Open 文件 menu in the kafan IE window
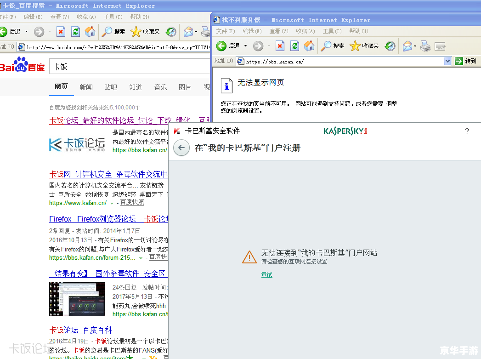 tap(226, 31)
